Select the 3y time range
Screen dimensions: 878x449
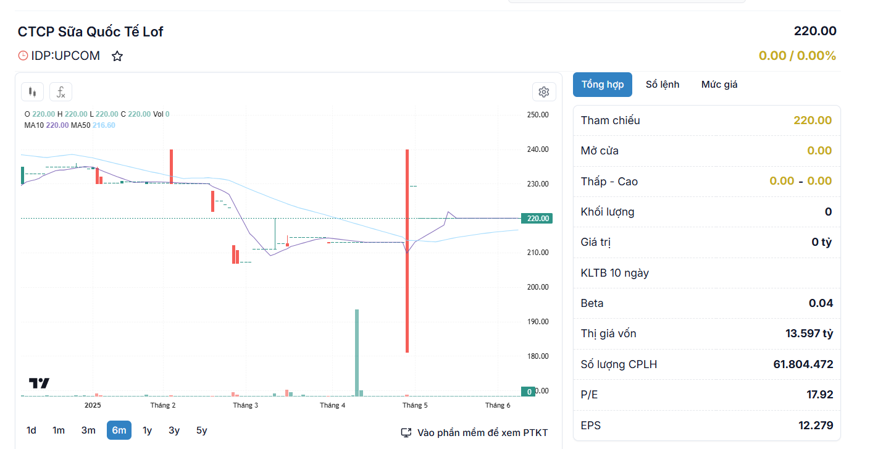[x=174, y=430]
